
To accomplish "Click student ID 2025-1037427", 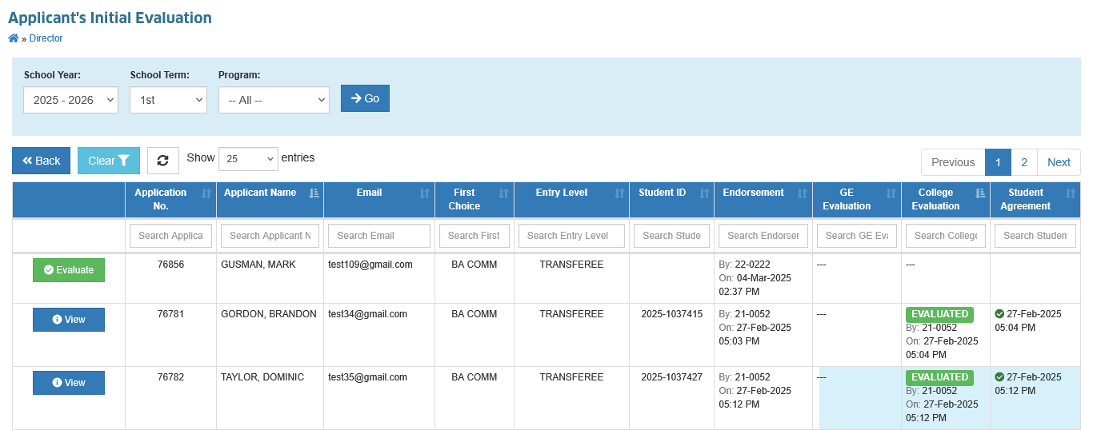I will 672,377.
